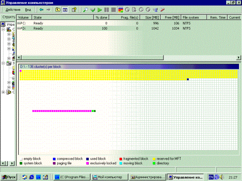
Task: Pause defragmentation with the pause icon
Action: click(107, 10)
